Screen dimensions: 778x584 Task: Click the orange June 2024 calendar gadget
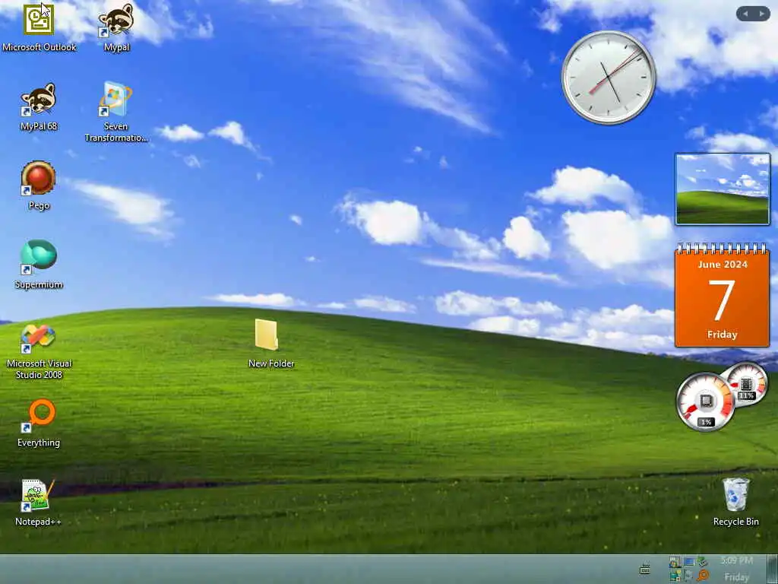722,295
